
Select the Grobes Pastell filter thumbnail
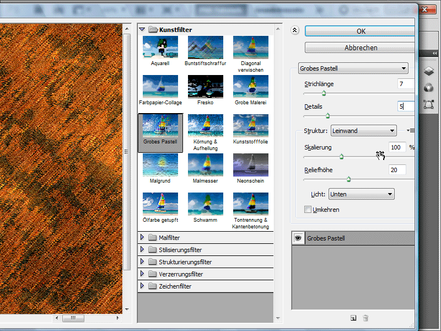pos(160,126)
